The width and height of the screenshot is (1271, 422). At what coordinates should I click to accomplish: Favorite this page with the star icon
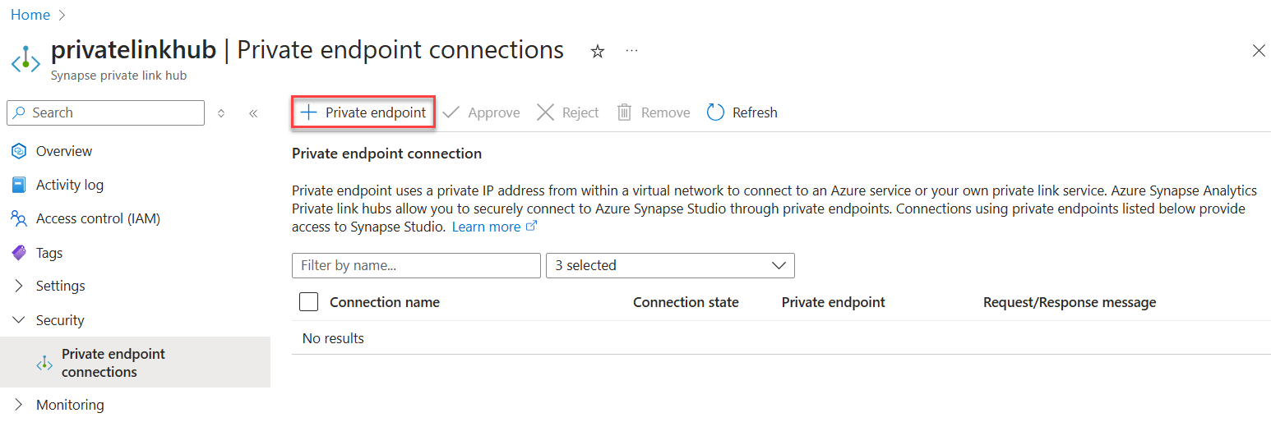(598, 52)
